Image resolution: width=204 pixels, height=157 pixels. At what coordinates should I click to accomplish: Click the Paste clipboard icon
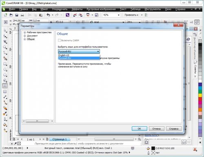coord(41,15)
